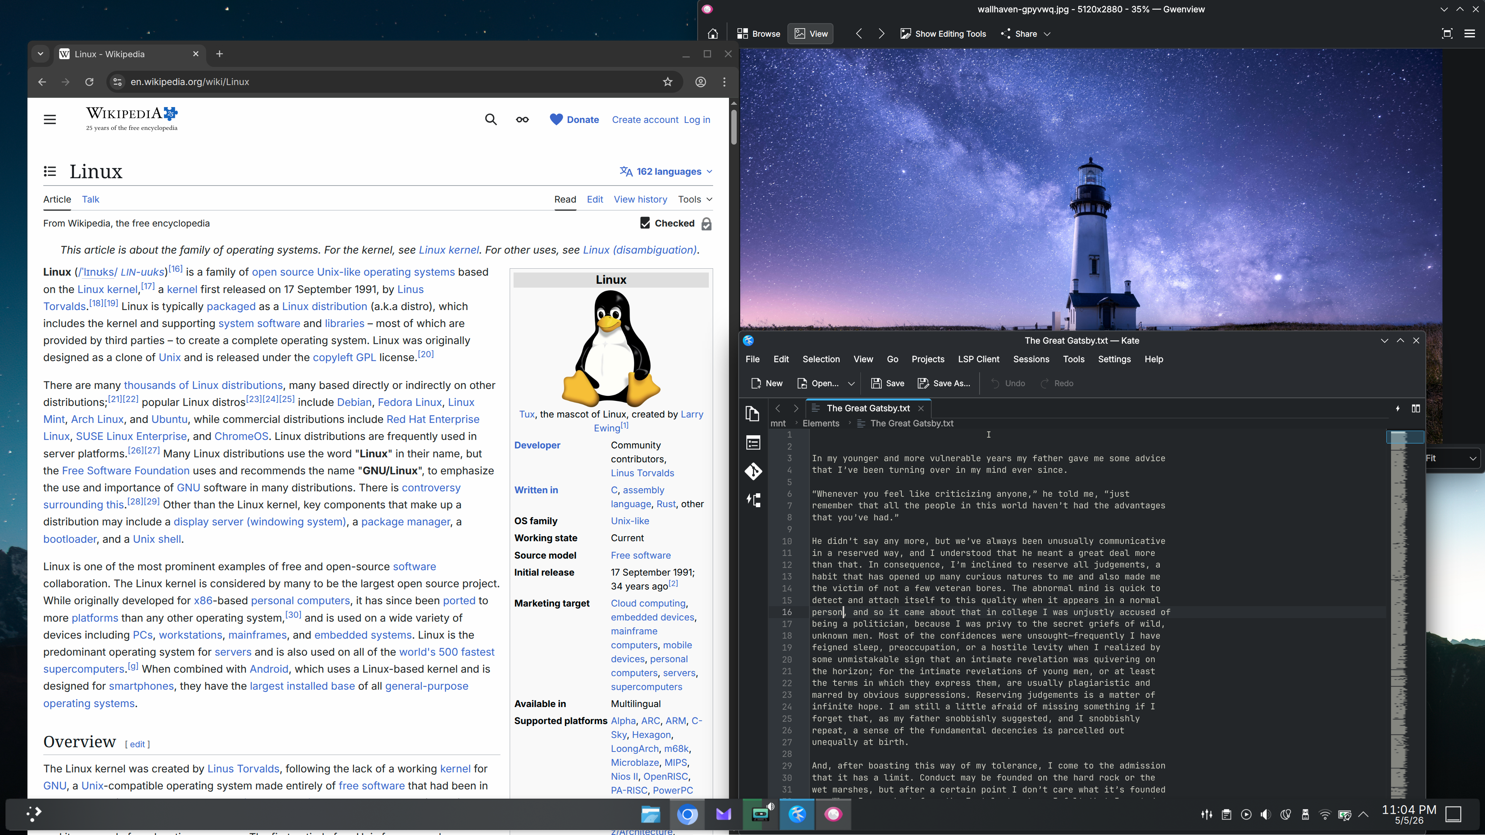This screenshot has height=835, width=1485.
Task: Toggle split view in Kate
Action: tap(1416, 409)
